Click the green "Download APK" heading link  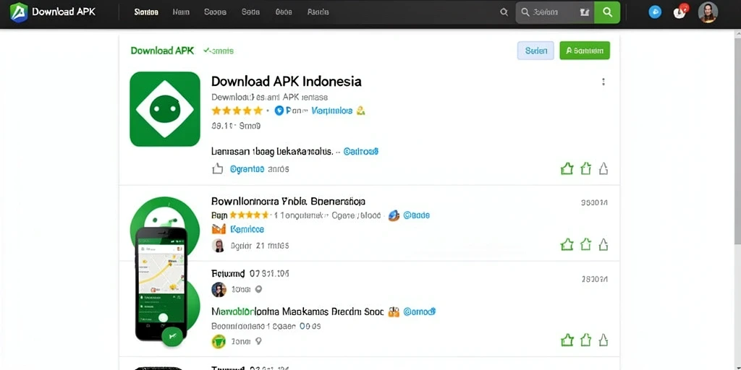click(x=162, y=51)
